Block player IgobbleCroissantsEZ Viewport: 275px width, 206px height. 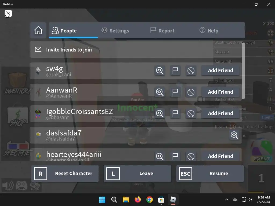click(x=191, y=113)
